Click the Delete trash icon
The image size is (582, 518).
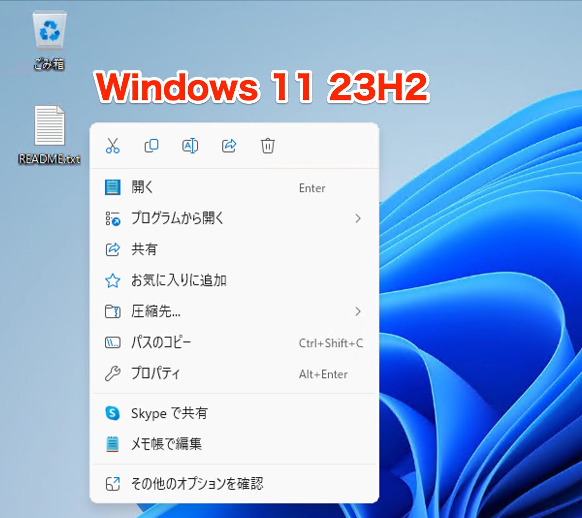(267, 146)
